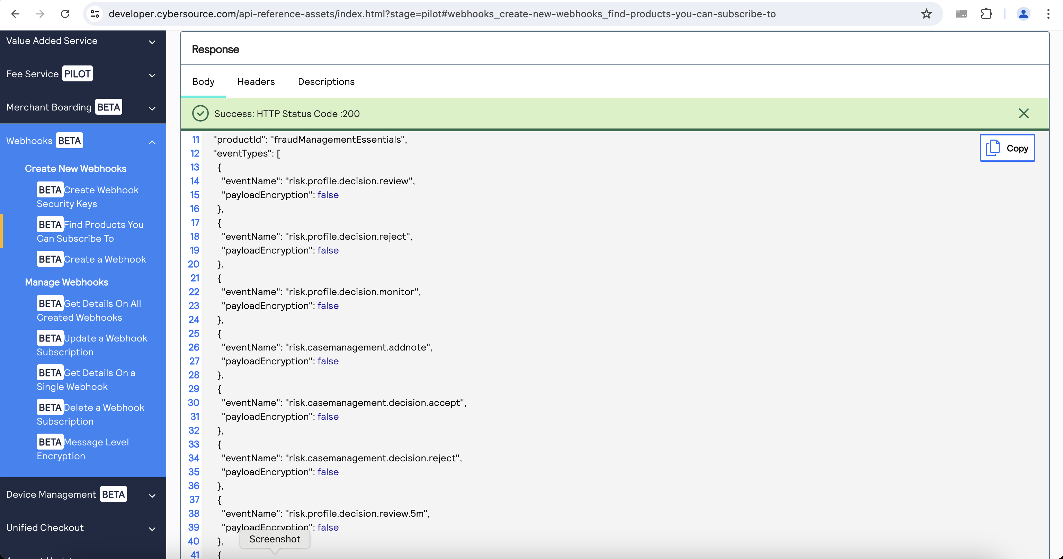
Task: Expand Device Management section
Action: 152,496
